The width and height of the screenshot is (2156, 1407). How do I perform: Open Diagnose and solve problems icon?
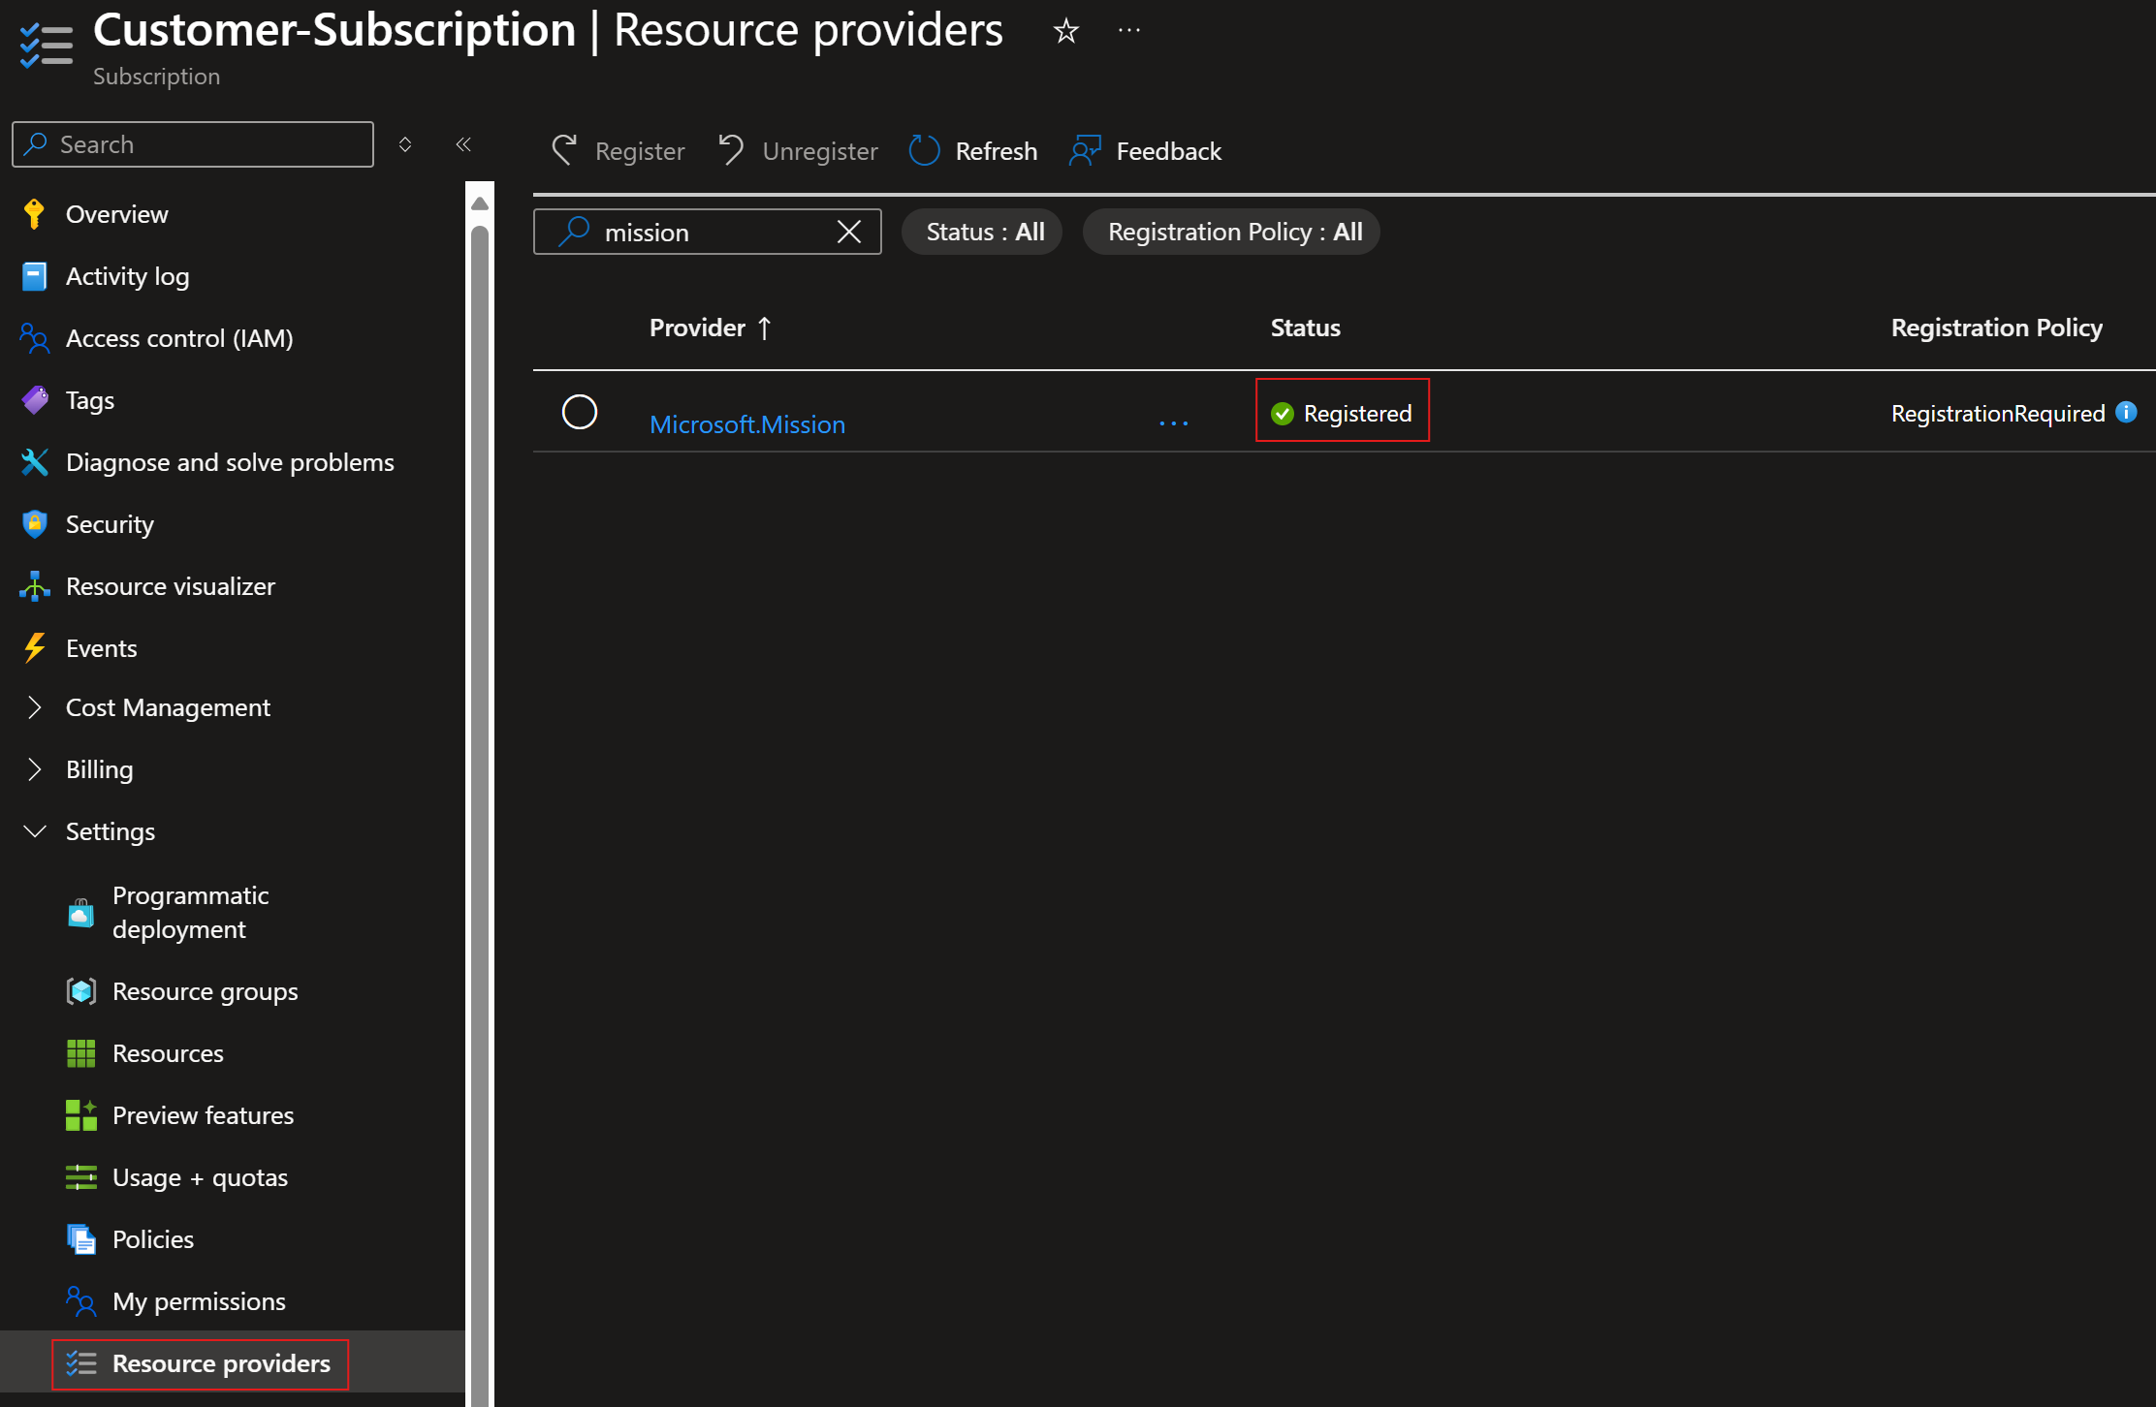point(34,462)
